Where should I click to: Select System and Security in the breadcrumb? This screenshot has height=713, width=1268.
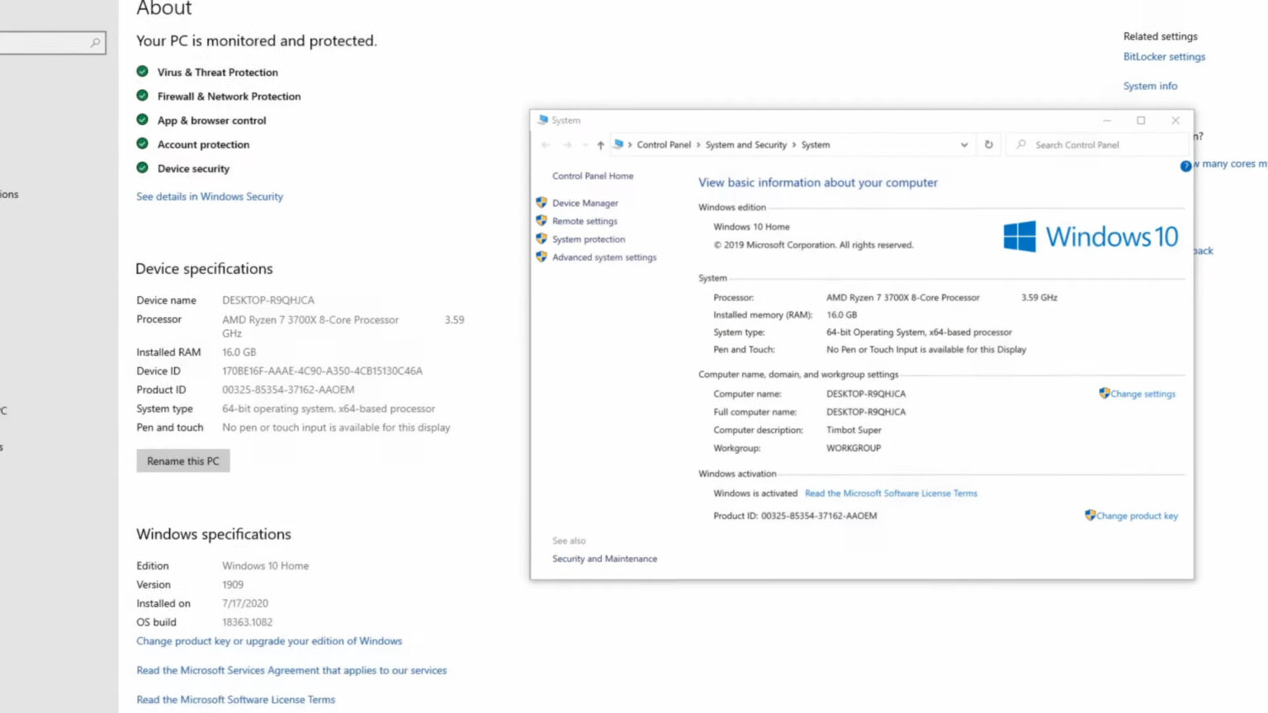coord(745,144)
